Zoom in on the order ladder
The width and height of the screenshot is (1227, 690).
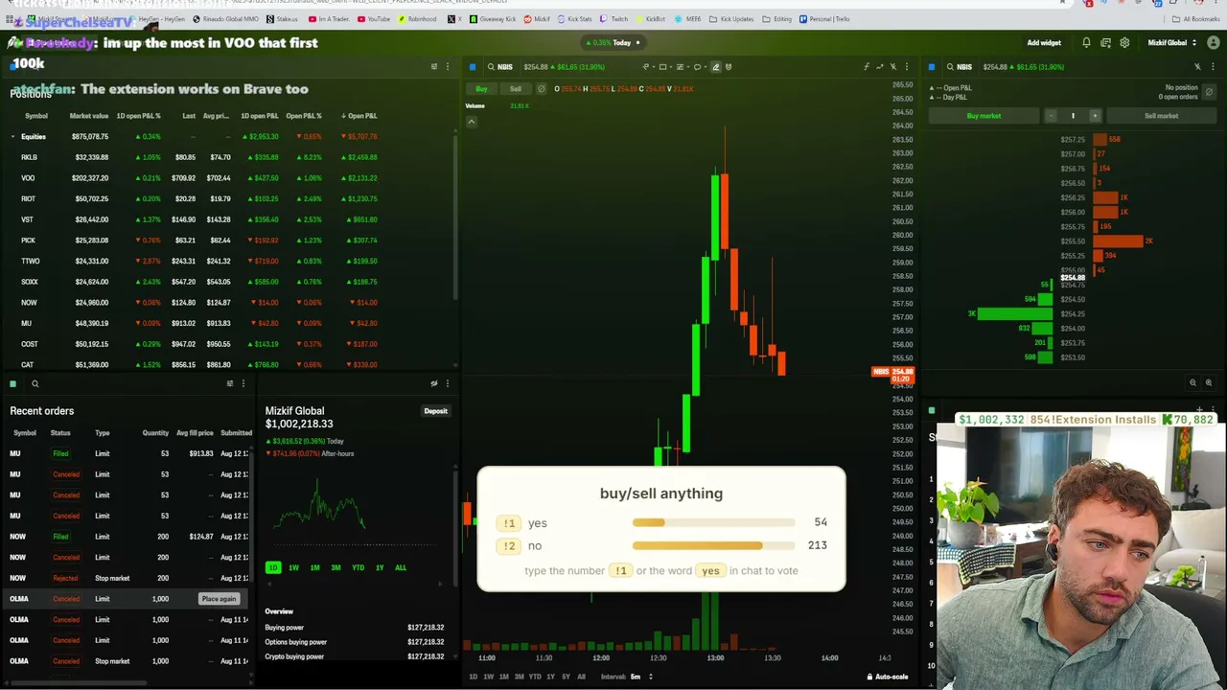(1208, 383)
